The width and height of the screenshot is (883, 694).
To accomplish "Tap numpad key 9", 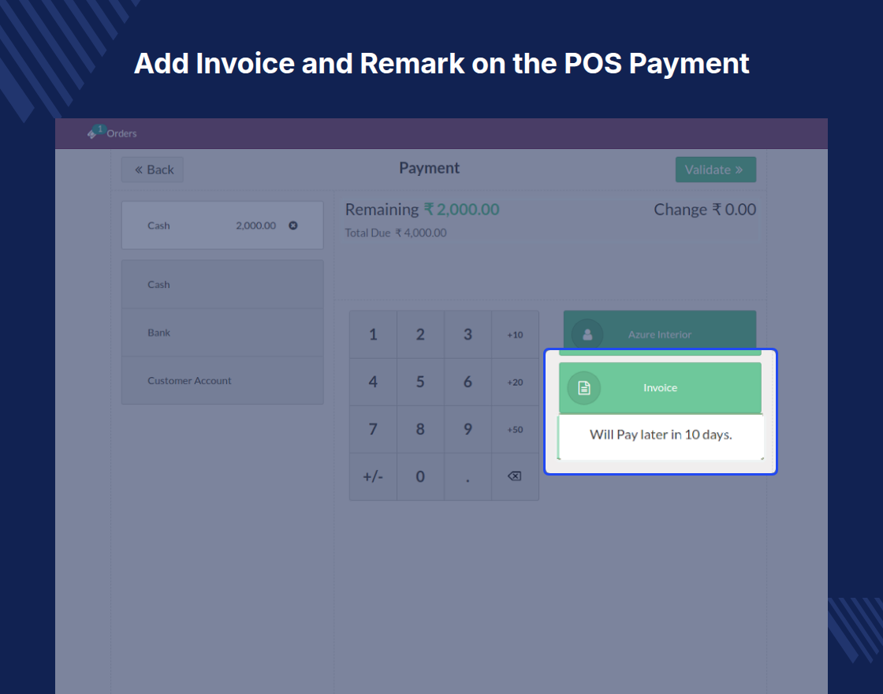I will point(468,429).
